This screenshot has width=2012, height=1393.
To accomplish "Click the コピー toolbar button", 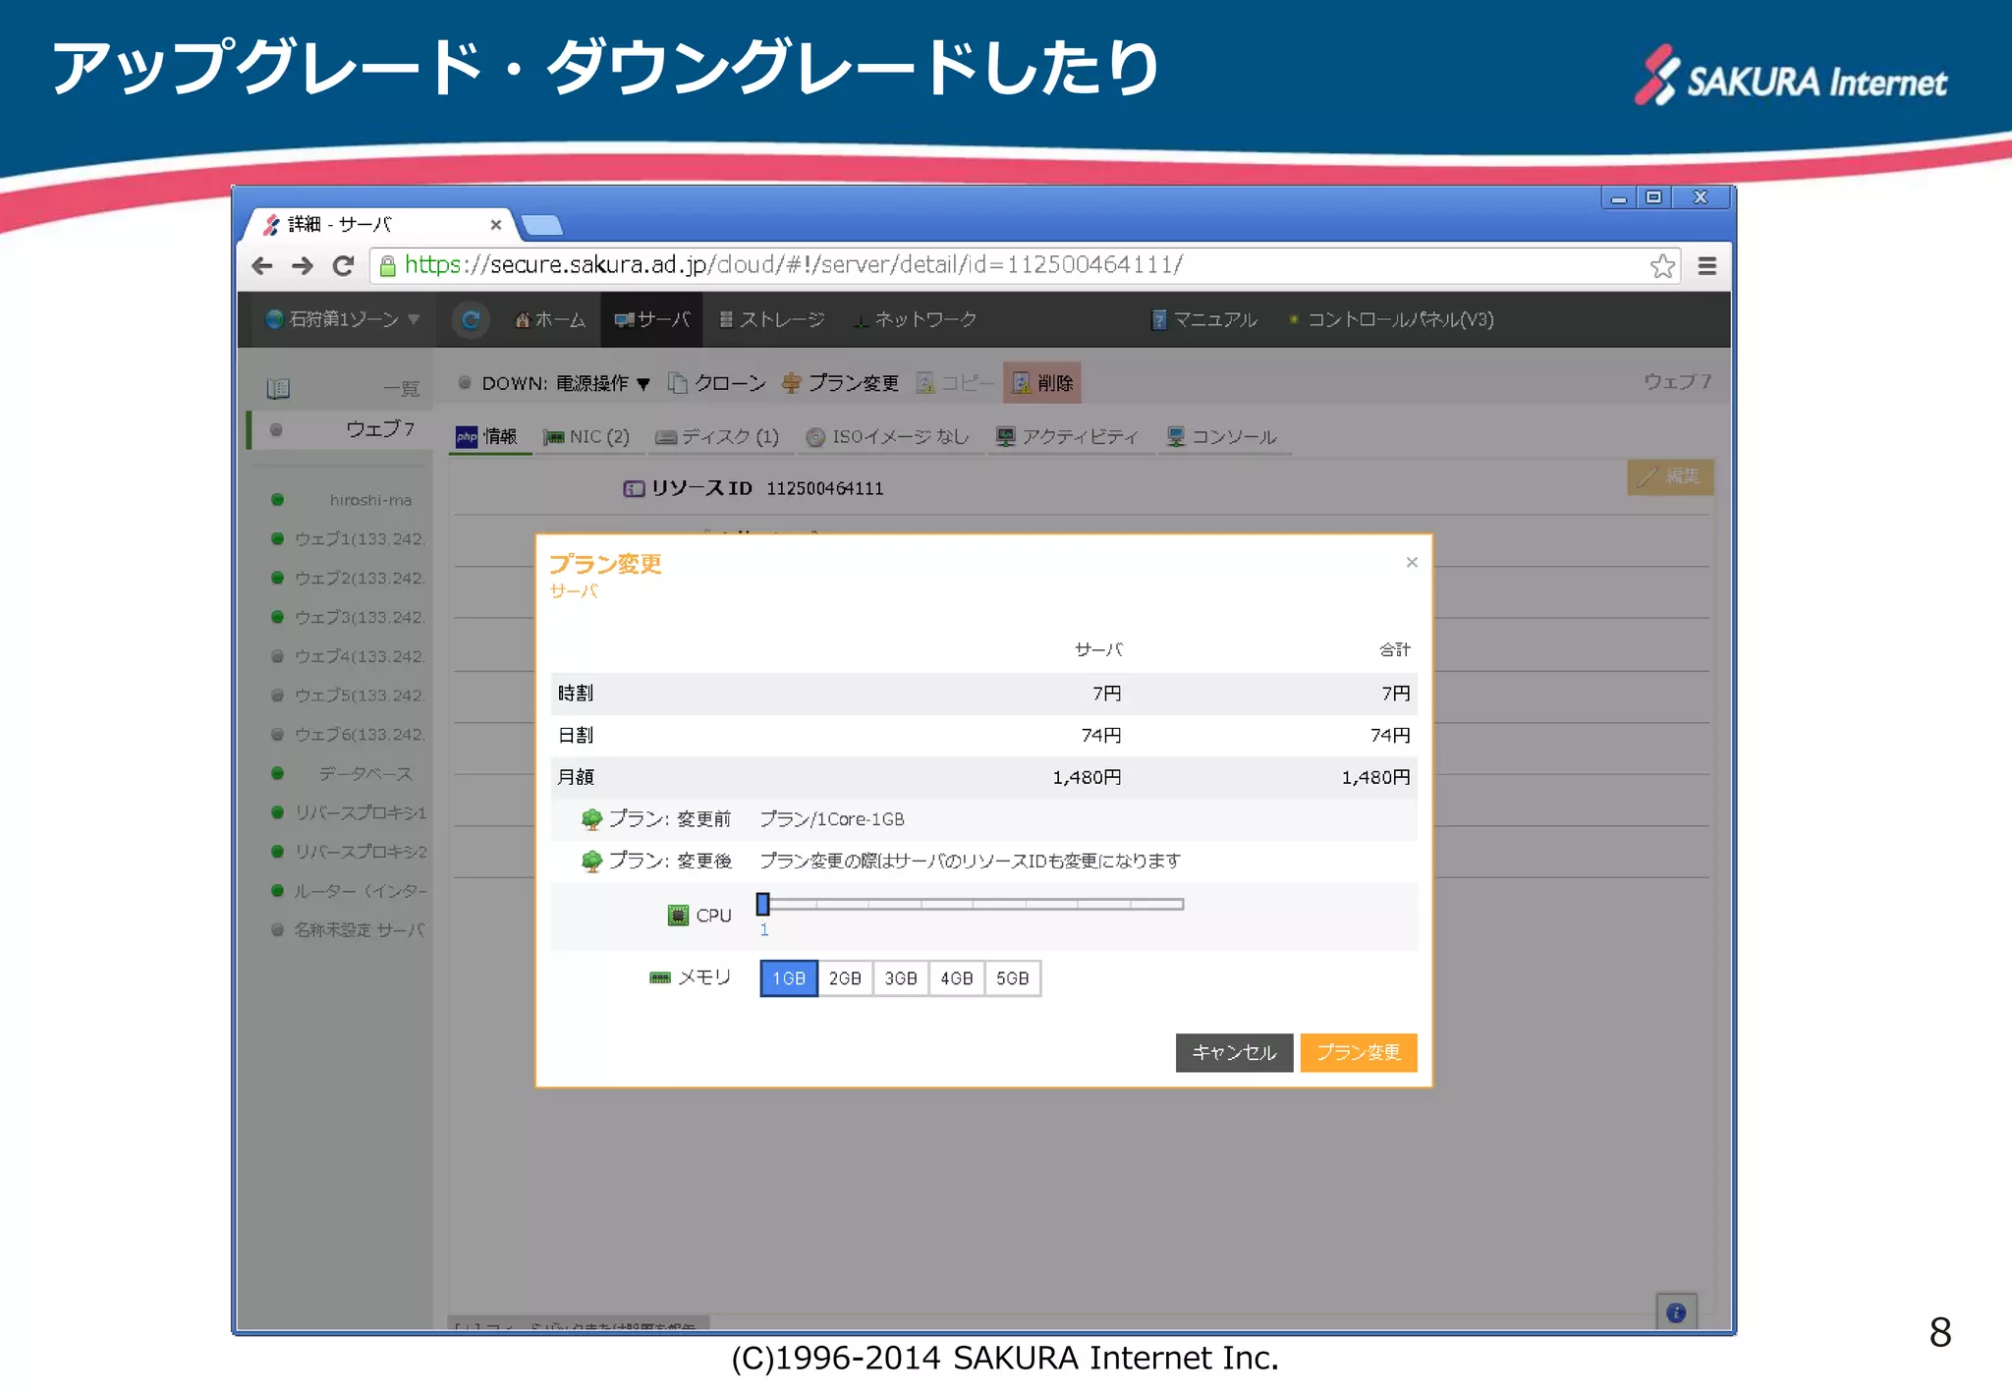I will point(954,383).
